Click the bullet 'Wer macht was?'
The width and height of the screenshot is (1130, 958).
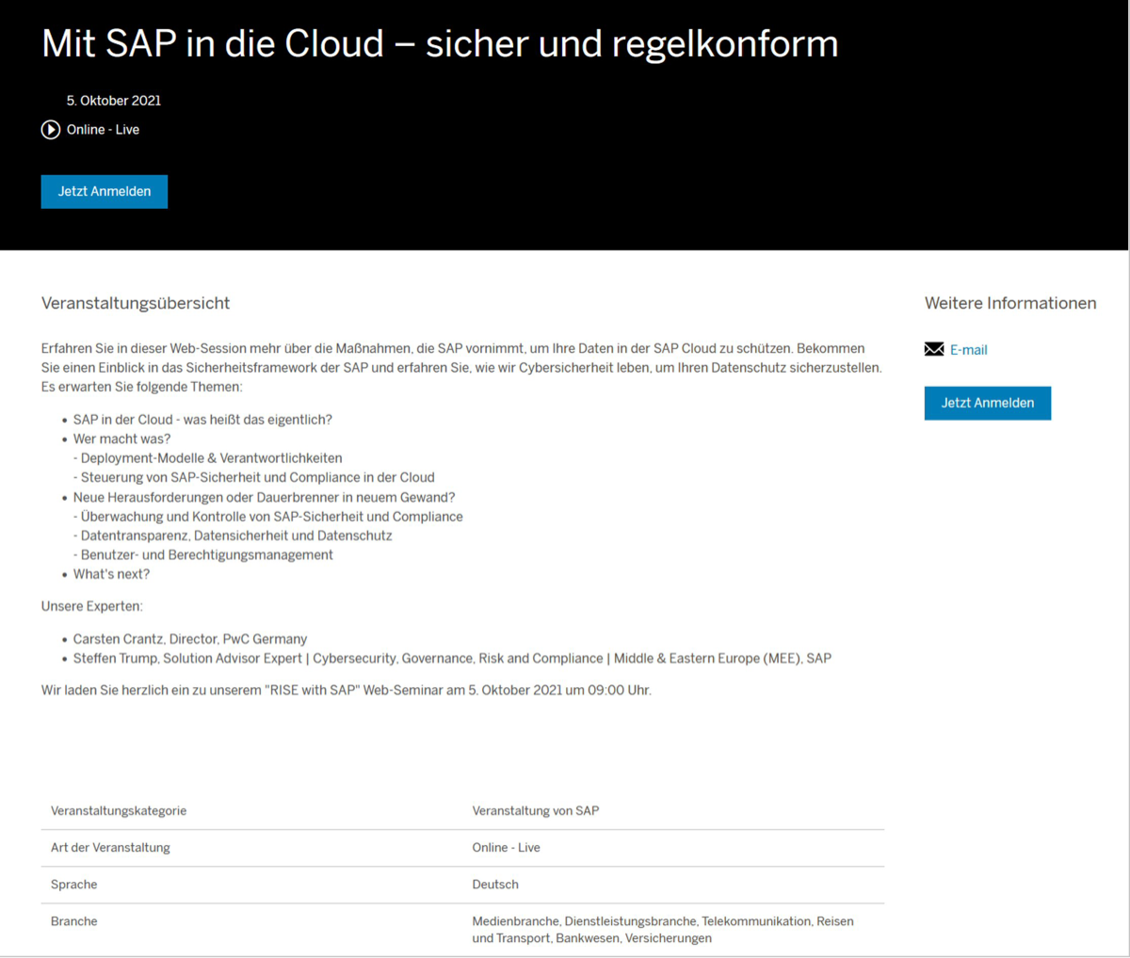pyautogui.click(x=121, y=439)
